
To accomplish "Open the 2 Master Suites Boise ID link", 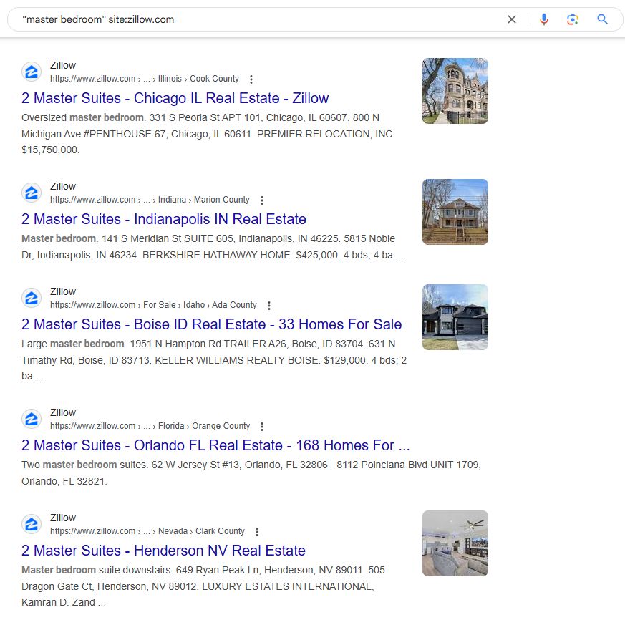I will 212,324.
